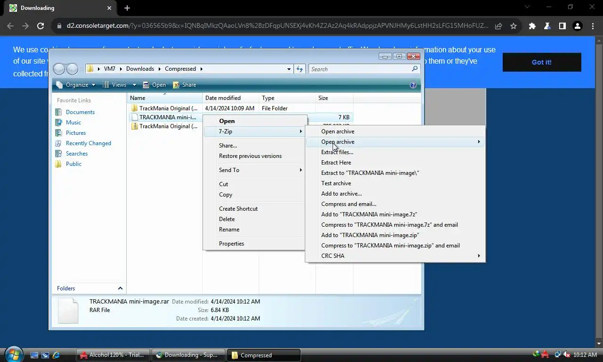603x362 pixels.
Task: Choose Extract to "TRACKMANIA mini-image\"
Action: [370, 173]
